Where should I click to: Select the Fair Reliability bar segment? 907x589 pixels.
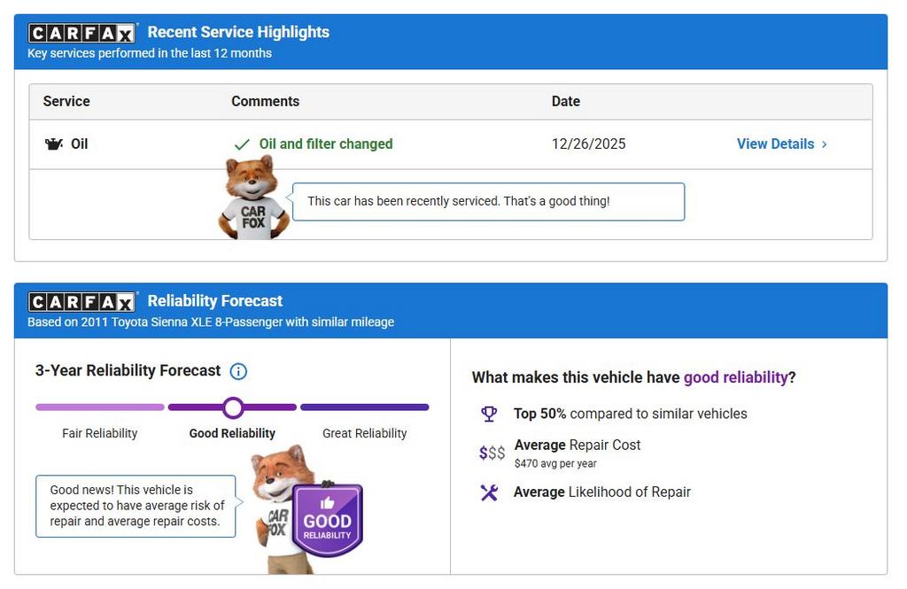point(99,407)
